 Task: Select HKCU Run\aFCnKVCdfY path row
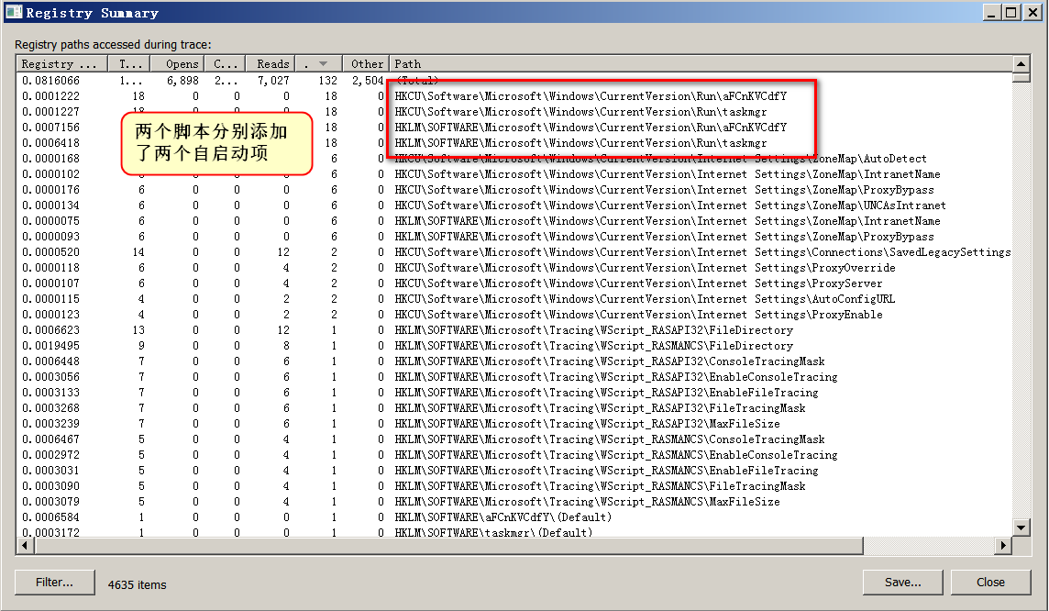(x=514, y=96)
